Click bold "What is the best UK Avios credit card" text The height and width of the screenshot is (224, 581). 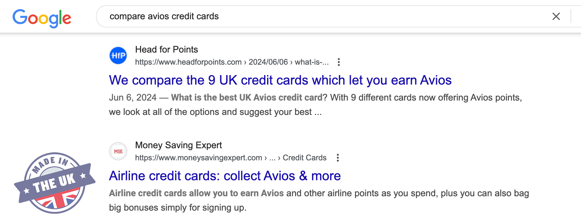[x=246, y=98]
